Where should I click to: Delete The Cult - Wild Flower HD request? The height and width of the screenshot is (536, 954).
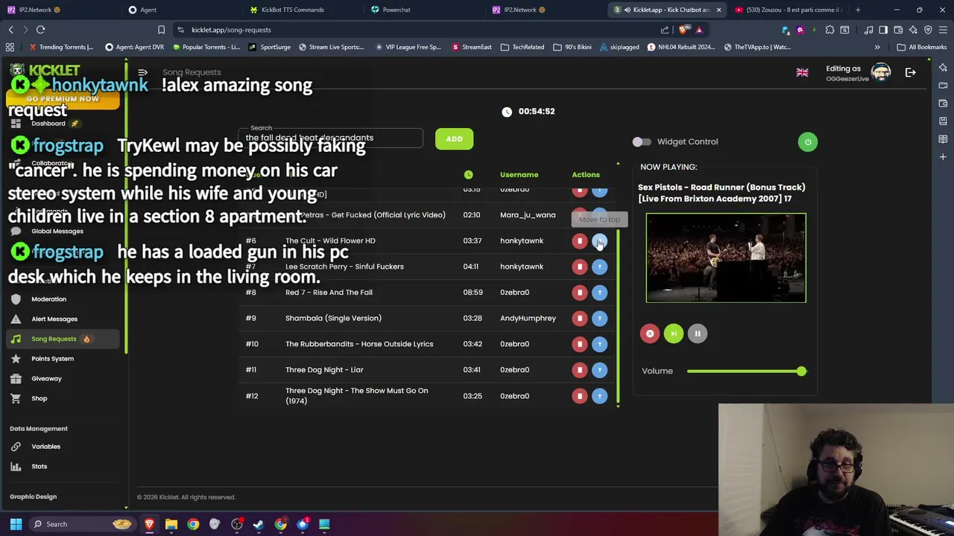click(x=579, y=240)
